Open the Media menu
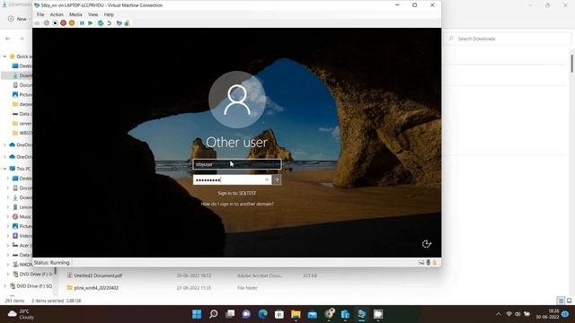Screen dimensions: 575x323 click(75, 14)
